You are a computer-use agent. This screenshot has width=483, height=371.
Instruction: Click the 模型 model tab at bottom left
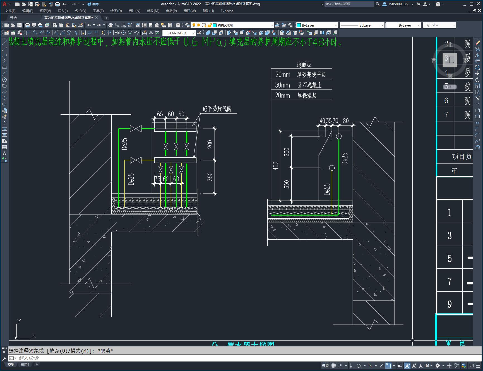pos(11,364)
